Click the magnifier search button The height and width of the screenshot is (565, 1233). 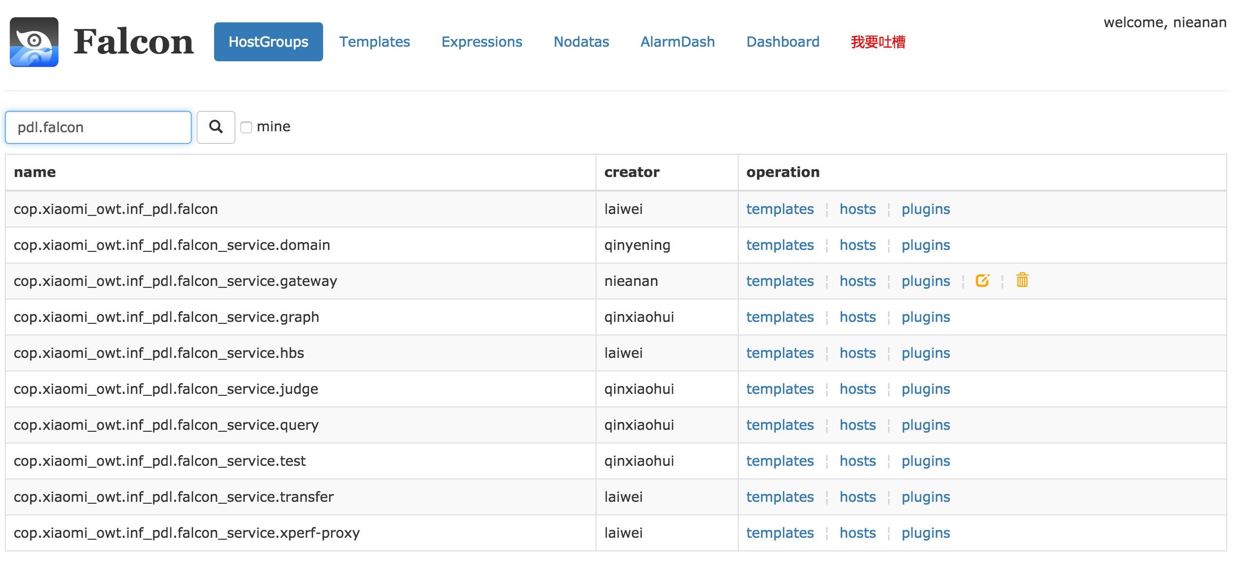[x=216, y=127]
